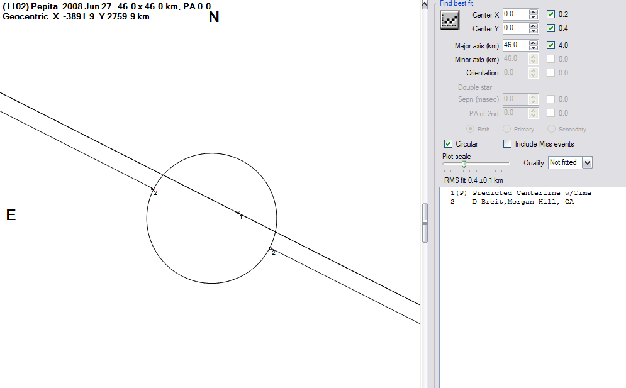This screenshot has width=626, height=388.
Task: Click the Find best fit graph icon
Action: [449, 21]
